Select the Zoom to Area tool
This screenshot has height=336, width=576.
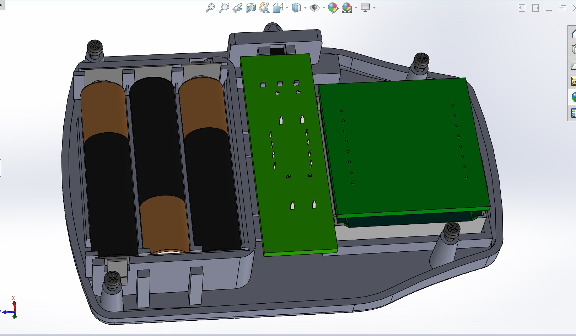tap(224, 8)
